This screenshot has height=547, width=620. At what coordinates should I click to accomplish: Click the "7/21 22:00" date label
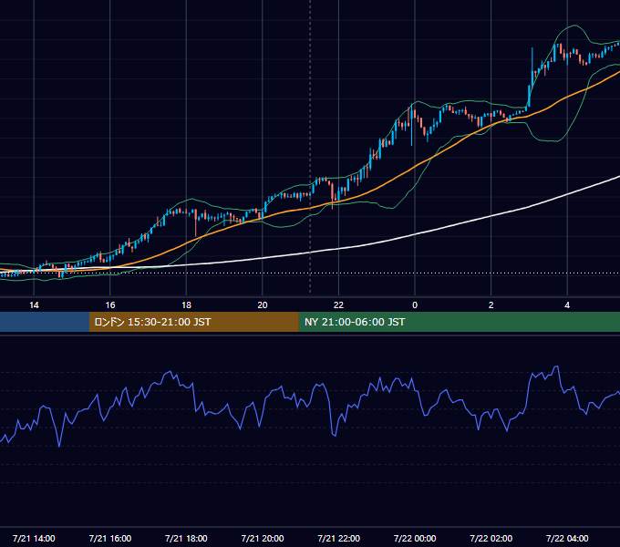click(339, 538)
